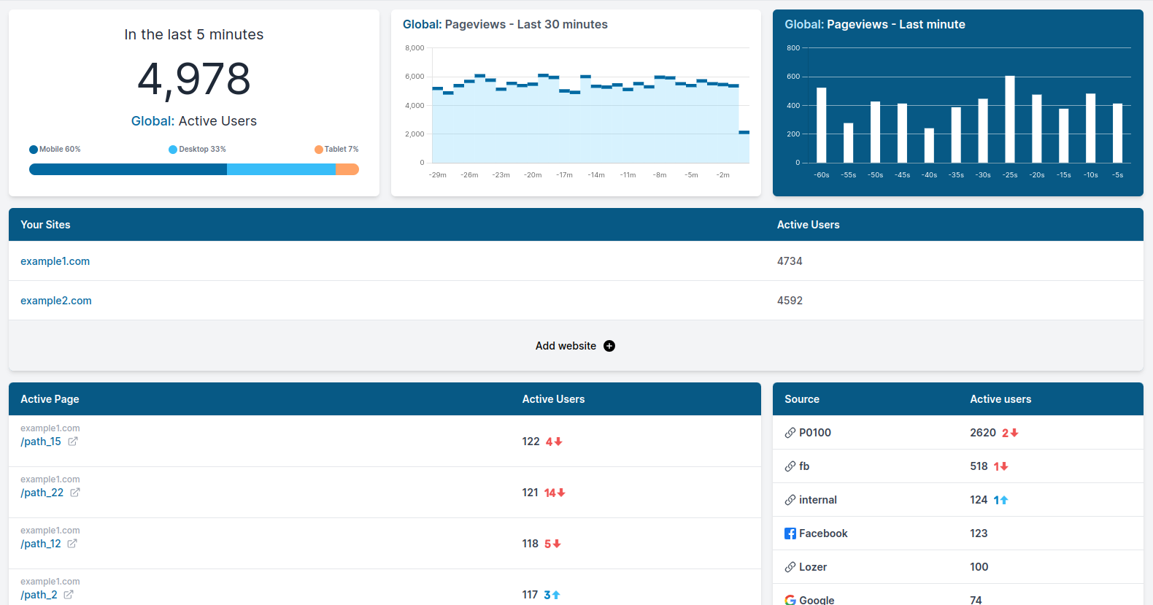This screenshot has height=605, width=1153.
Task: Open external link icon for /path_2
Action: tap(69, 595)
